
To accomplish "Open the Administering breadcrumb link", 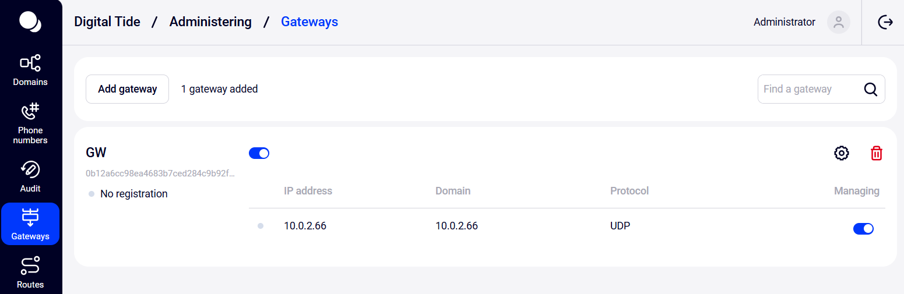I will point(210,22).
